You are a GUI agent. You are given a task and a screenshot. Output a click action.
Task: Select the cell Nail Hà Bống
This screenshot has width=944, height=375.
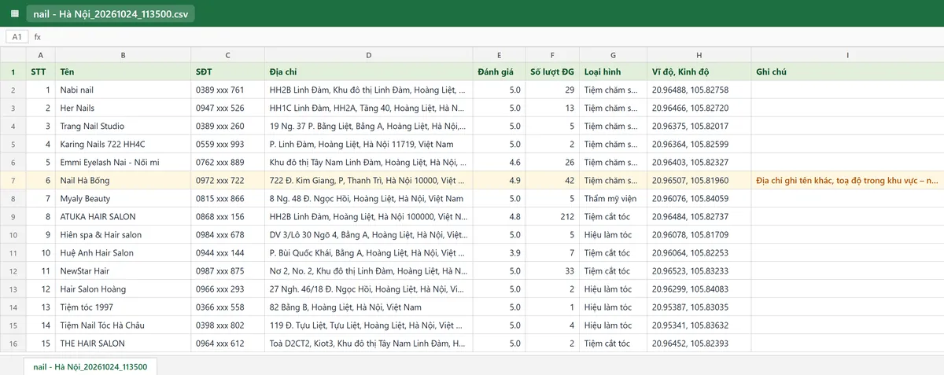coord(123,181)
